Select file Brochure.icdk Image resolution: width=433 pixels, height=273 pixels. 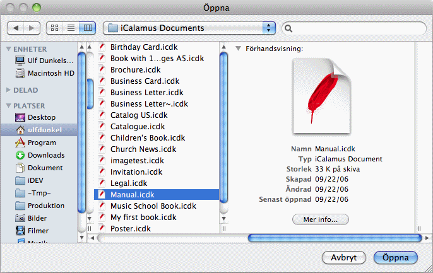pyautogui.click(x=157, y=70)
